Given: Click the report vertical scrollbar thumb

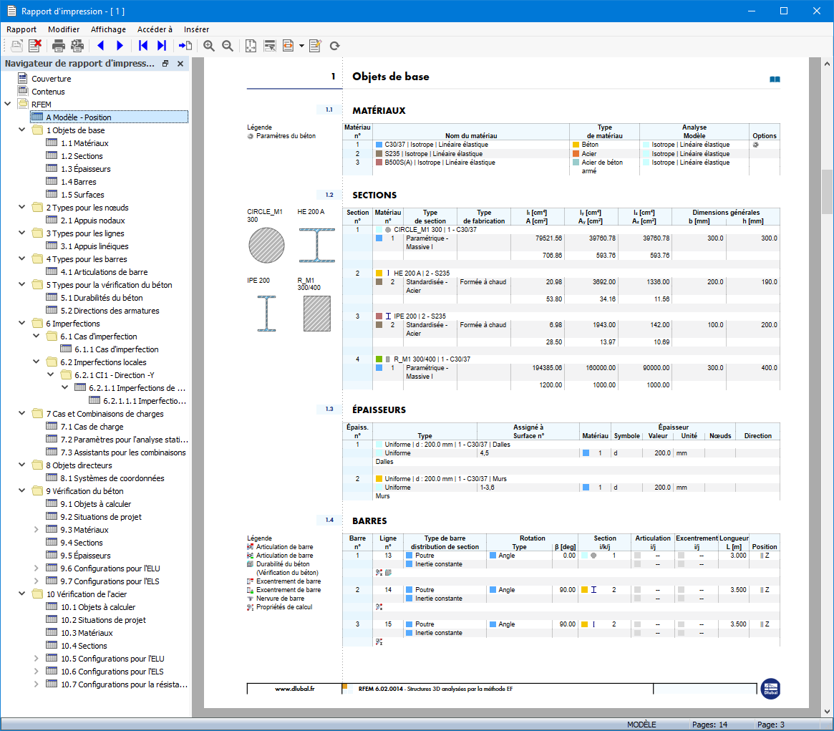Looking at the screenshot, I should (827, 192).
